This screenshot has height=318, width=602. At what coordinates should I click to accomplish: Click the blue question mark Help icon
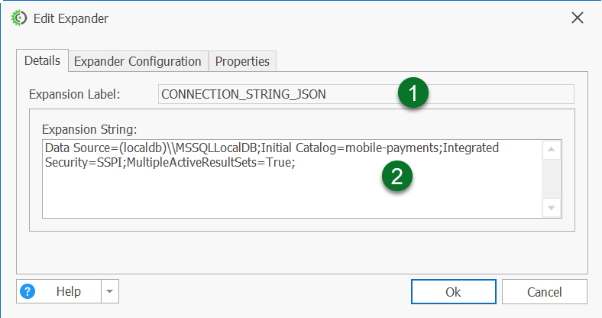pyautogui.click(x=29, y=291)
